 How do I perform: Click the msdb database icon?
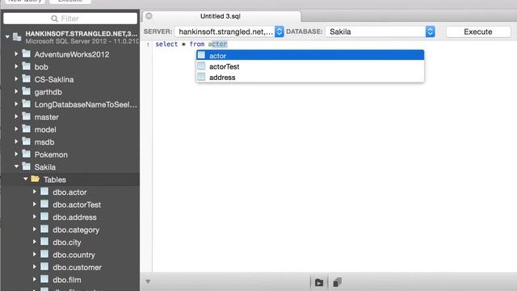[x=27, y=141]
